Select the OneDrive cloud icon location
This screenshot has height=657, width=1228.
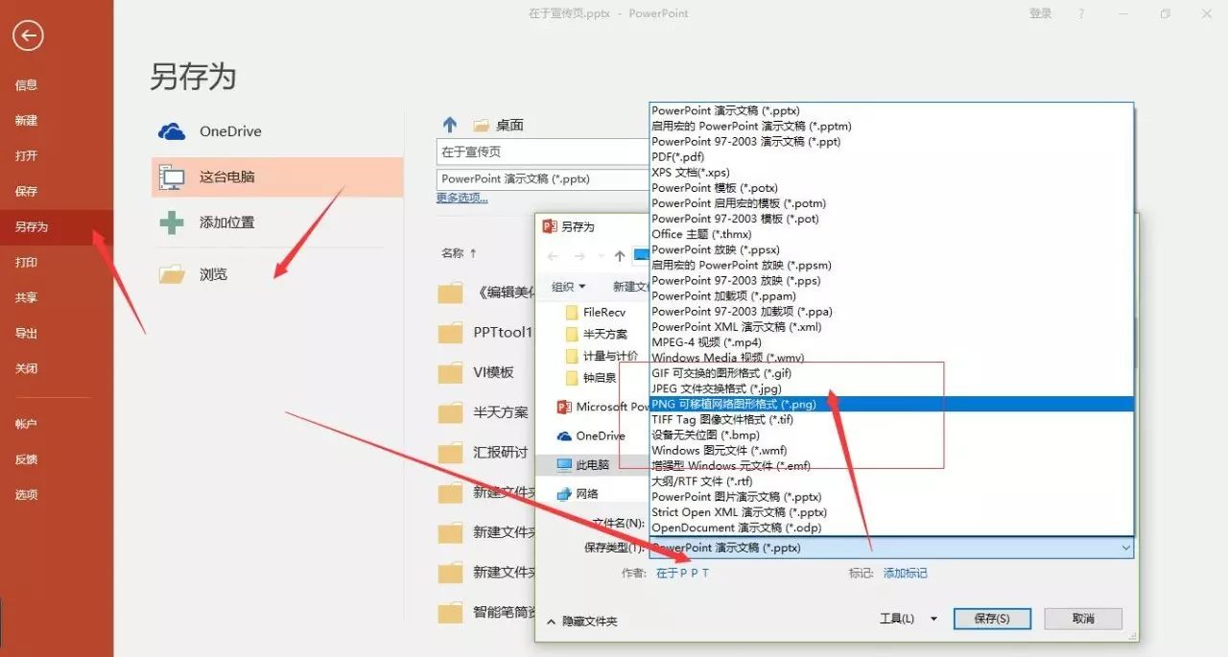[x=172, y=131]
